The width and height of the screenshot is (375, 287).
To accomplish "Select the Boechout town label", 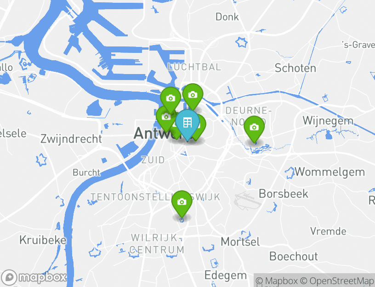I will [294, 256].
